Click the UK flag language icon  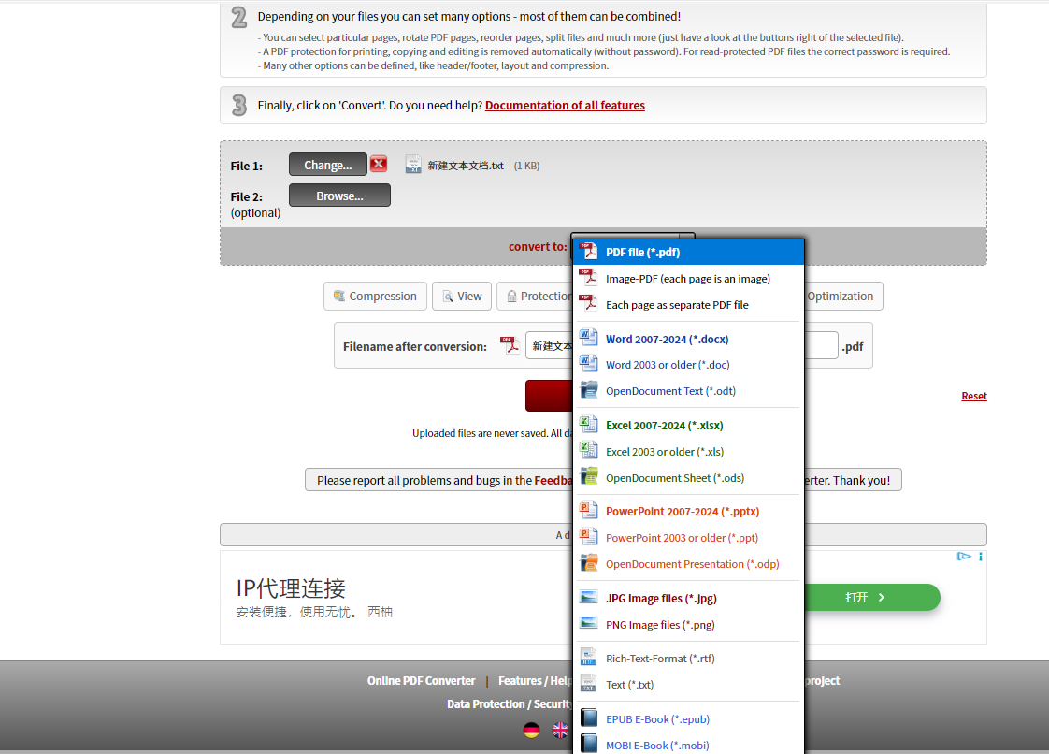560,731
